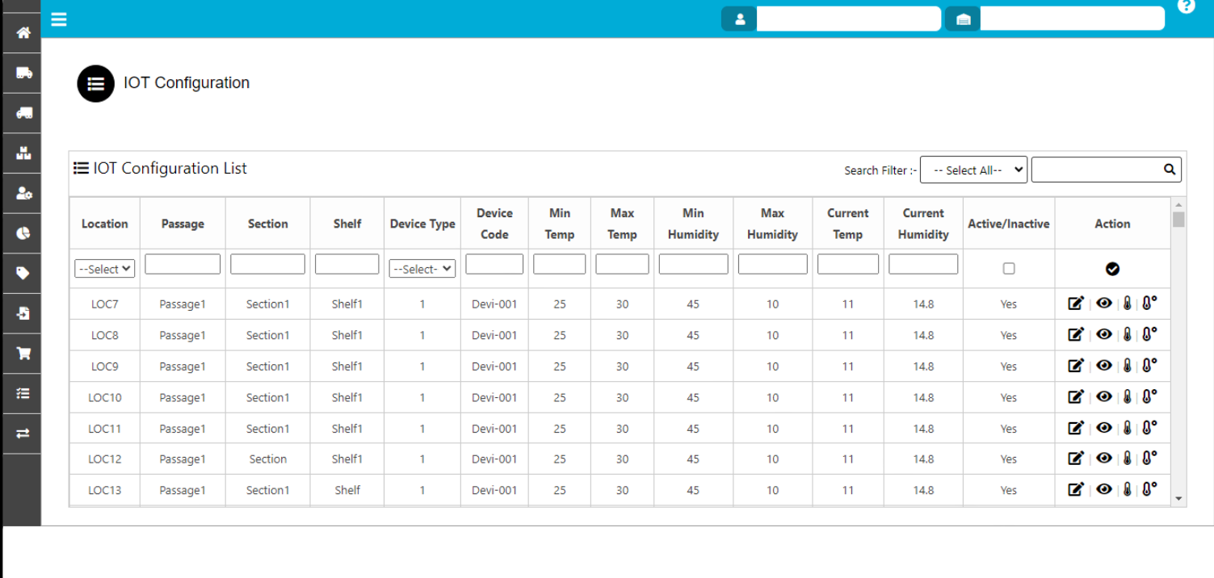Click the edit icon for LOC7

(1075, 304)
